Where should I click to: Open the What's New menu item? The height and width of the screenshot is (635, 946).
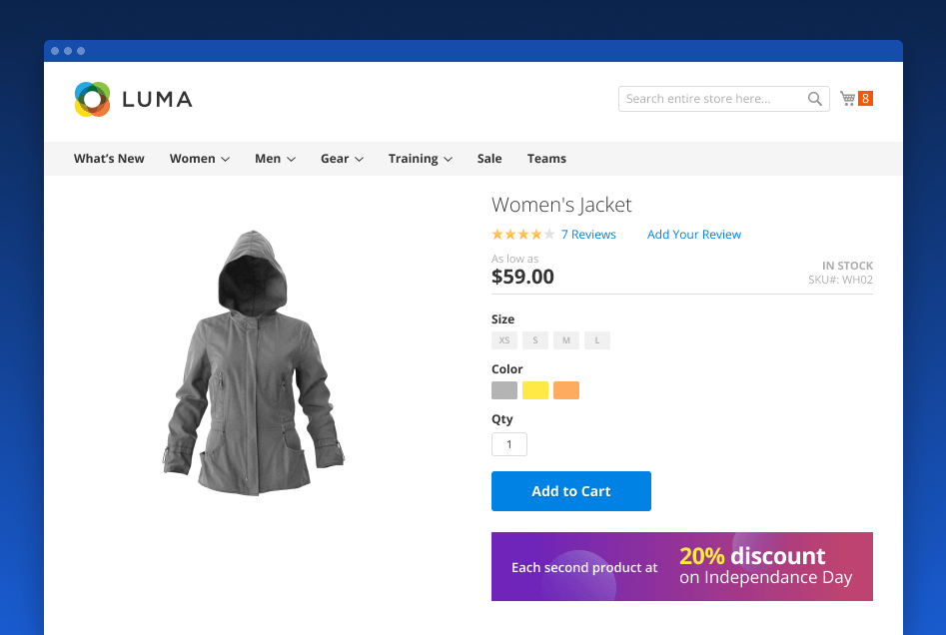109,159
